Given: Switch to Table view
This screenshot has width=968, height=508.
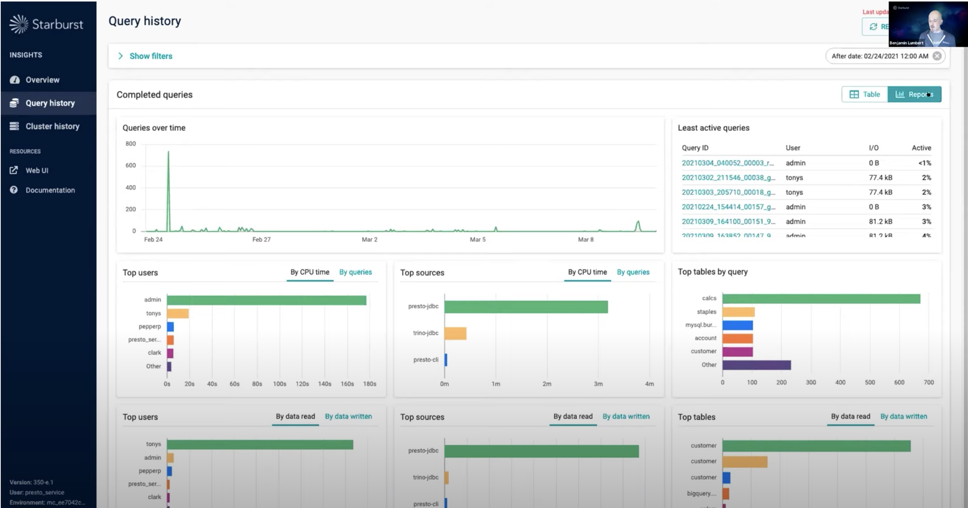Looking at the screenshot, I should click(x=865, y=94).
